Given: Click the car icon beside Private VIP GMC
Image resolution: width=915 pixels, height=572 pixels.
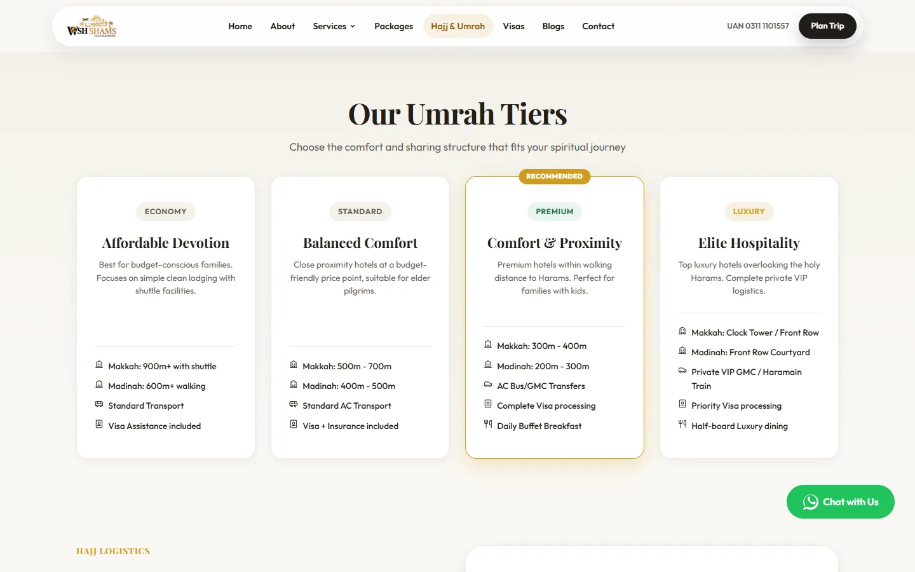Looking at the screenshot, I should tap(682, 371).
